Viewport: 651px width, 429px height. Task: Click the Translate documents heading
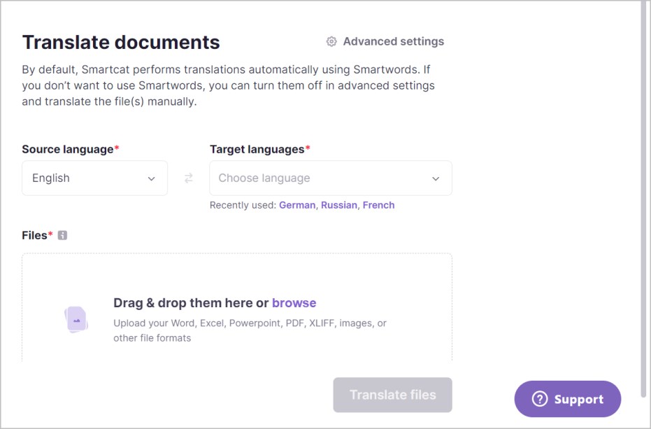click(x=121, y=43)
